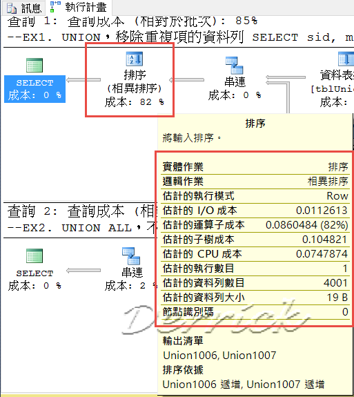Select the [tblUni table scan label in query 1
Screen dimensions: 354x397
point(332,89)
